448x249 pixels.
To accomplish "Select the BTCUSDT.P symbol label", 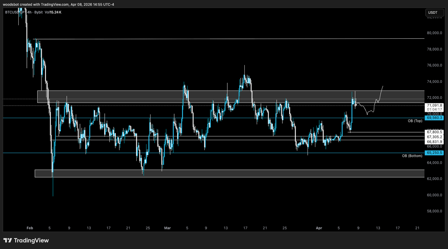I will (15, 12).
